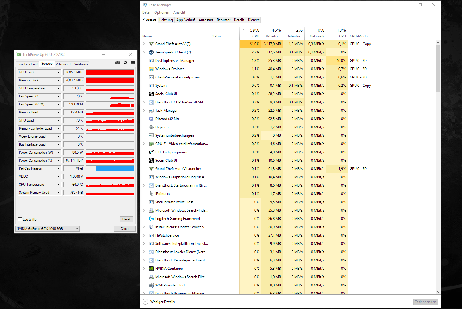Click the NVIDIA Container icon

coord(151,269)
